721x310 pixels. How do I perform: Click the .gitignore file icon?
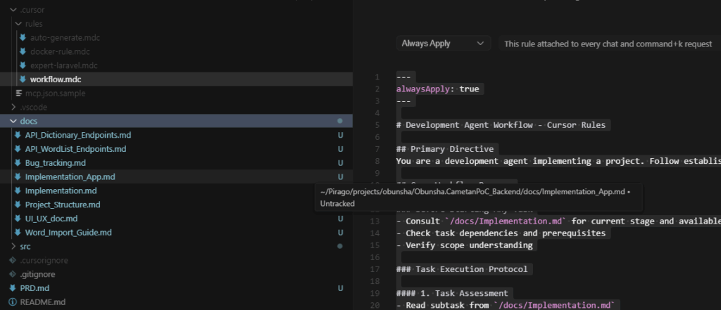13,274
